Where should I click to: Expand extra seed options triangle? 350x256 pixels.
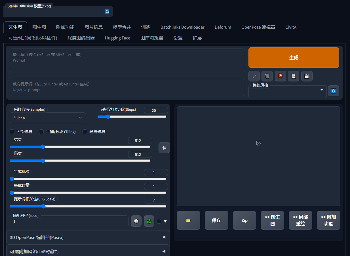pos(165,221)
